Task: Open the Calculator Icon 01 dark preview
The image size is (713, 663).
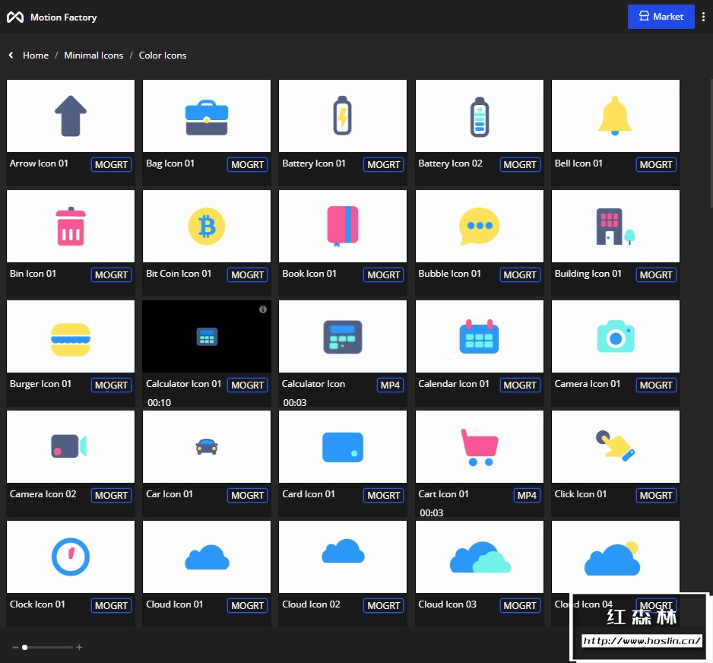Action: pyautogui.click(x=207, y=337)
